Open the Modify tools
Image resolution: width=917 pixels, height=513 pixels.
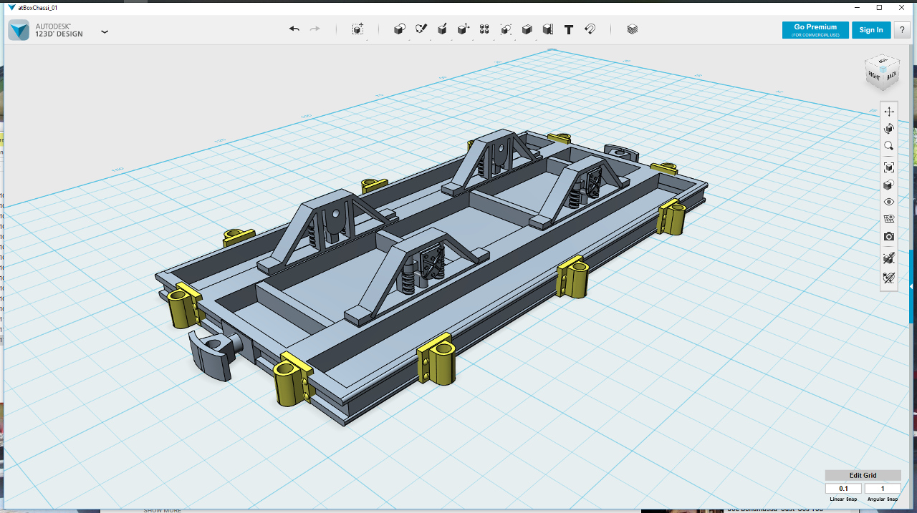tap(464, 29)
